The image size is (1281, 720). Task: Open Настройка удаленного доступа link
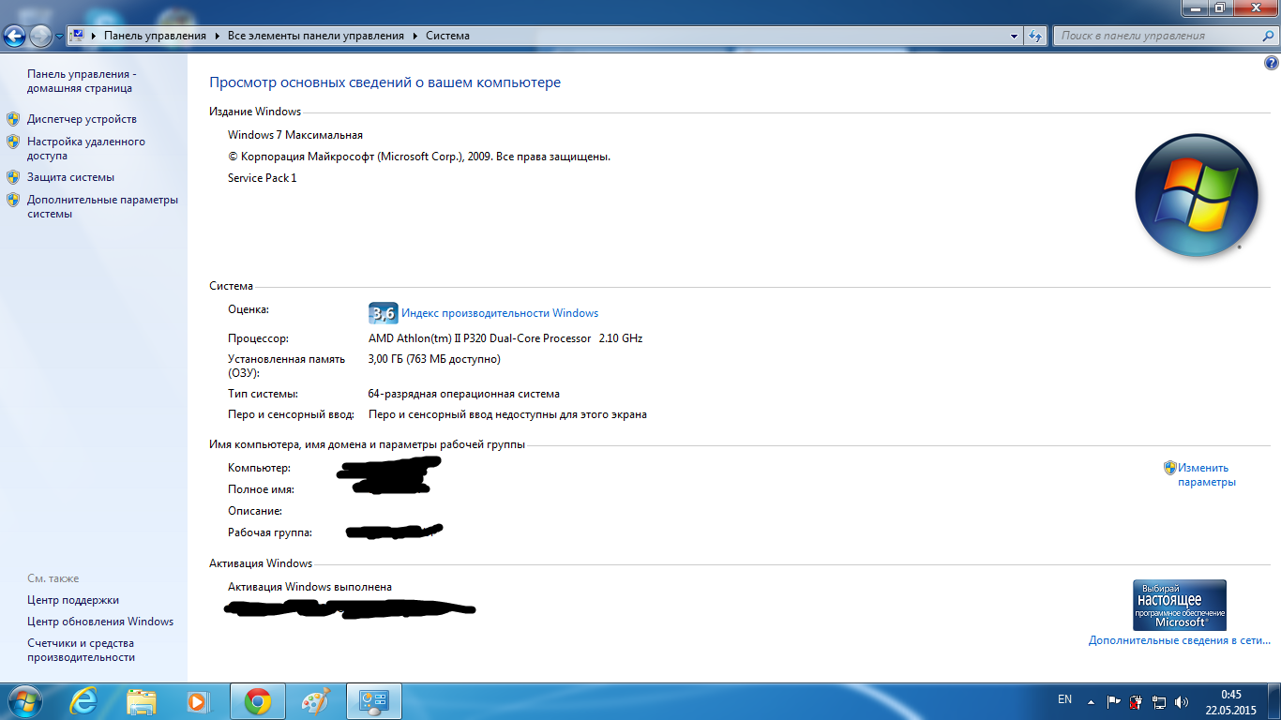tap(86, 148)
